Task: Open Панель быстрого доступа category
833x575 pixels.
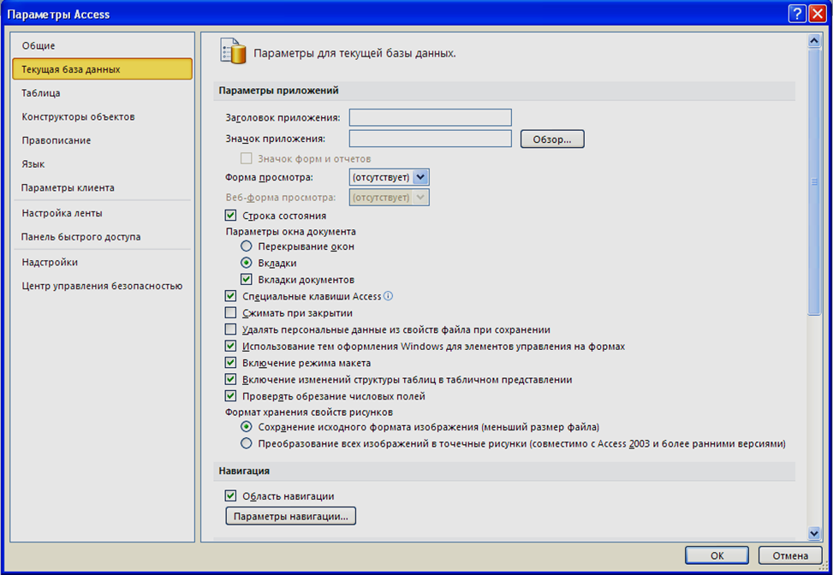Action: (102, 237)
